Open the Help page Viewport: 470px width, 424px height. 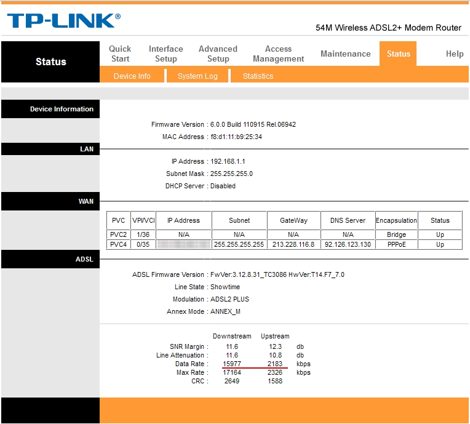pyautogui.click(x=454, y=54)
